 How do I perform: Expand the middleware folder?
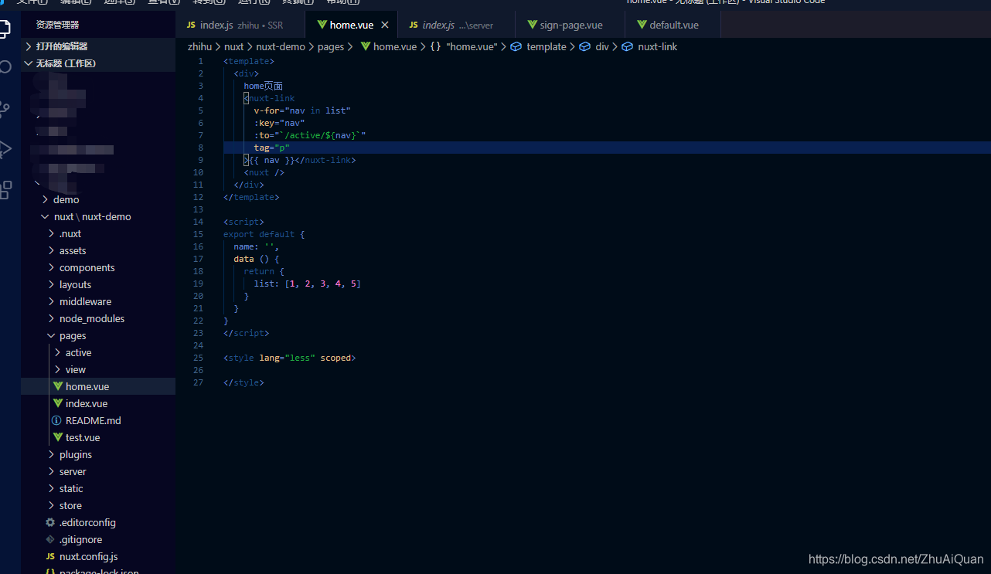[98, 301]
